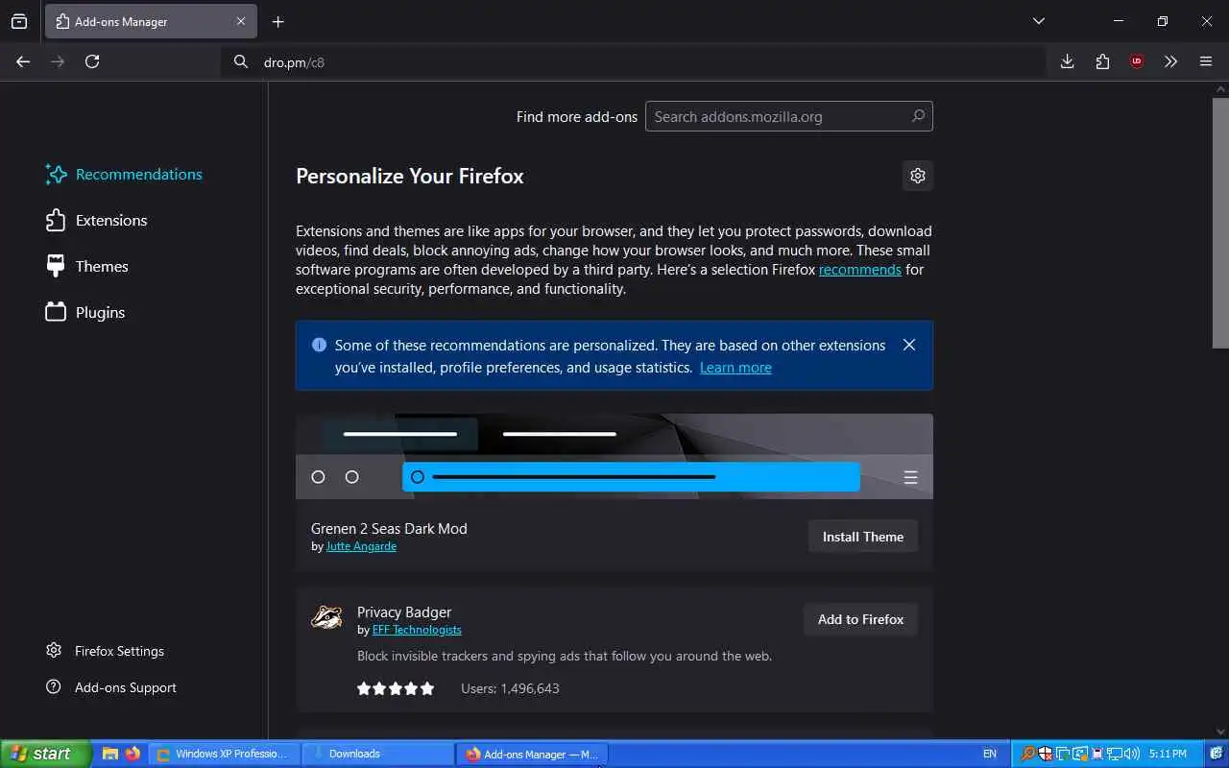The width and height of the screenshot is (1229, 768).
Task: Click the page vertical scrollbar thumb
Action: coord(1220,223)
